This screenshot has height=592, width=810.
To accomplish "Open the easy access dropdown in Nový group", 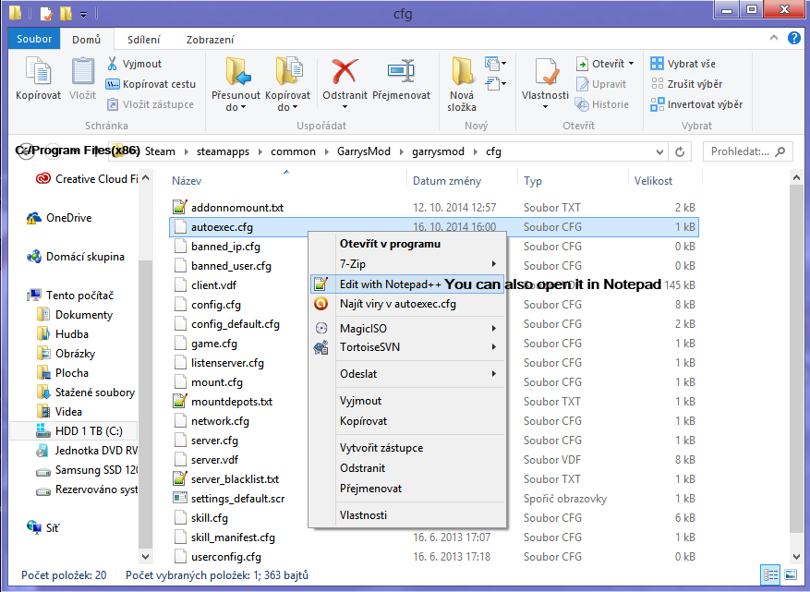I will click(495, 83).
